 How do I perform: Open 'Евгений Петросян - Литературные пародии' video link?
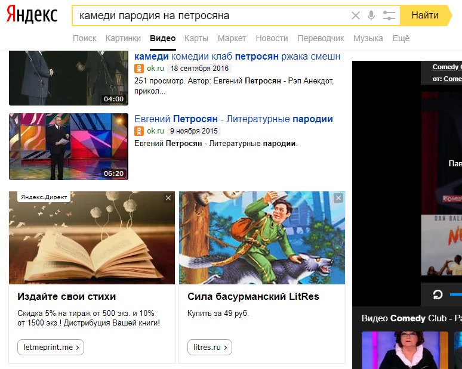[233, 119]
